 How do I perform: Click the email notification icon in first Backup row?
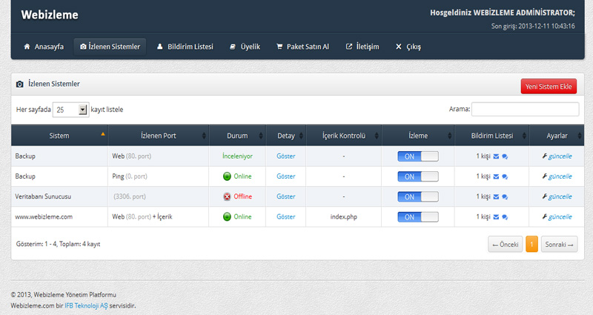tap(497, 156)
